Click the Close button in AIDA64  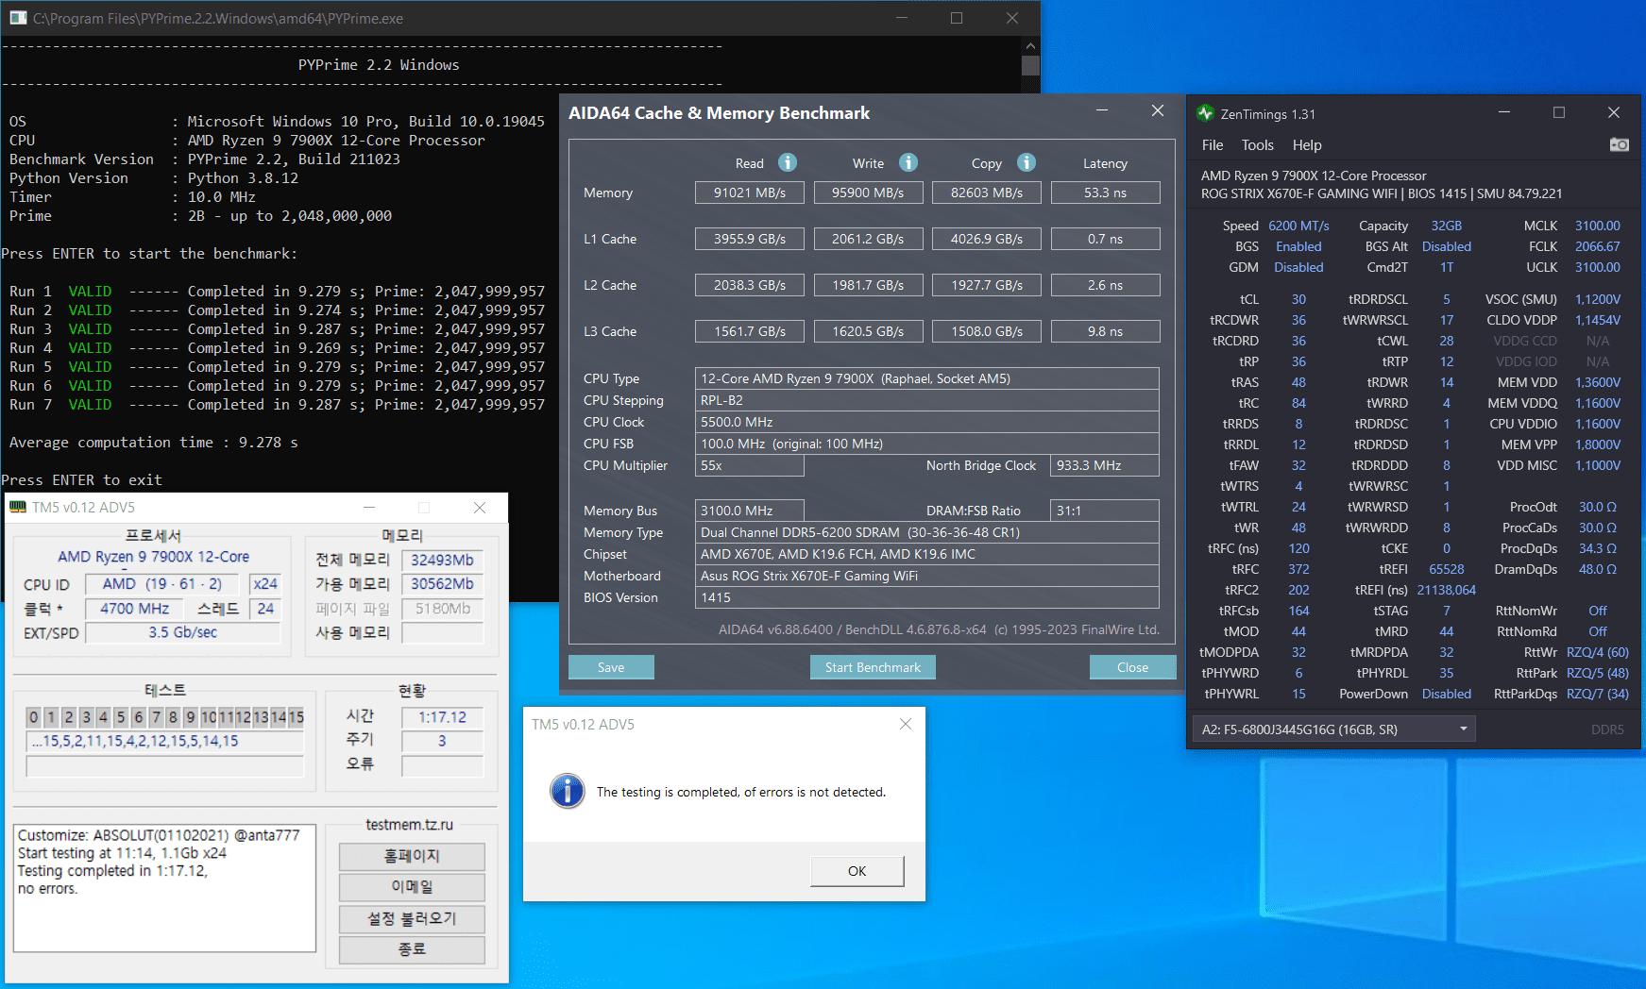click(x=1132, y=667)
